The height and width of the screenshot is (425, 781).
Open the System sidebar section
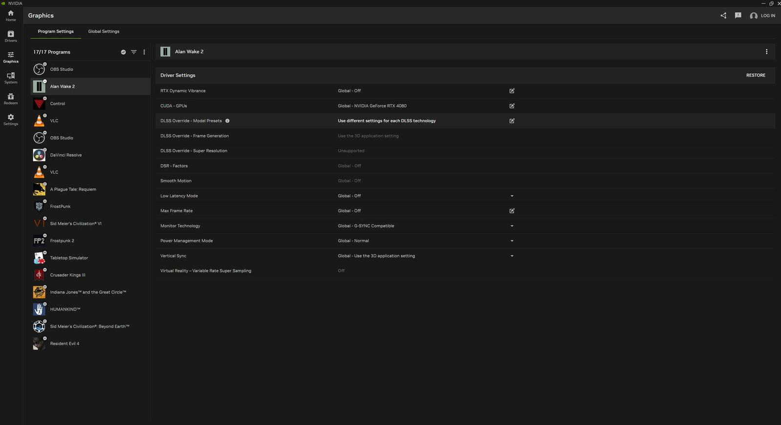(11, 78)
